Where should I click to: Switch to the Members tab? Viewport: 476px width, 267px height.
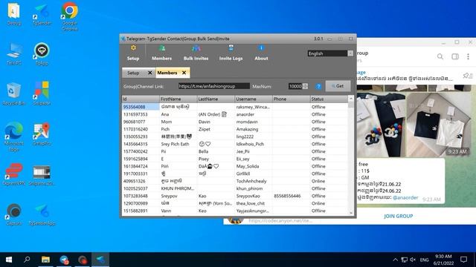coord(167,73)
